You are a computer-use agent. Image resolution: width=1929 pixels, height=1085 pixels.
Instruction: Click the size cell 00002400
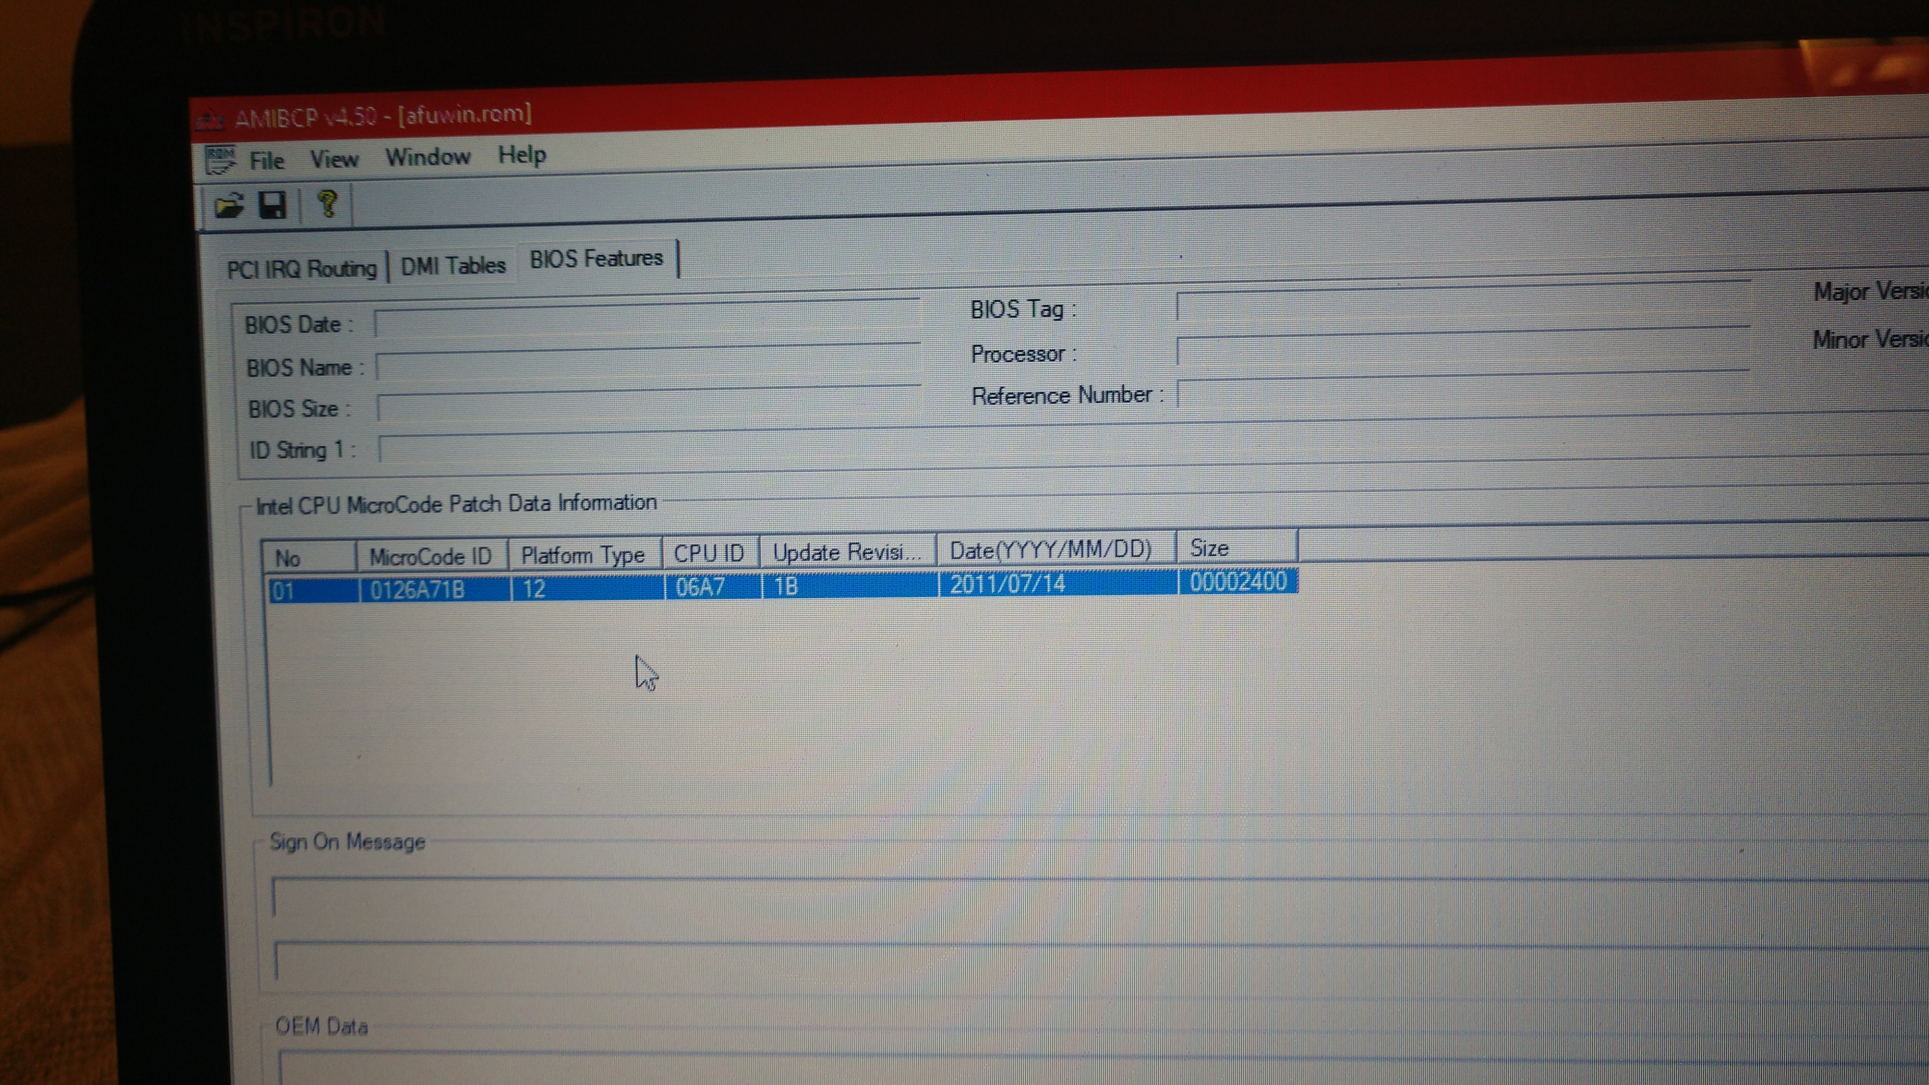tap(1239, 581)
